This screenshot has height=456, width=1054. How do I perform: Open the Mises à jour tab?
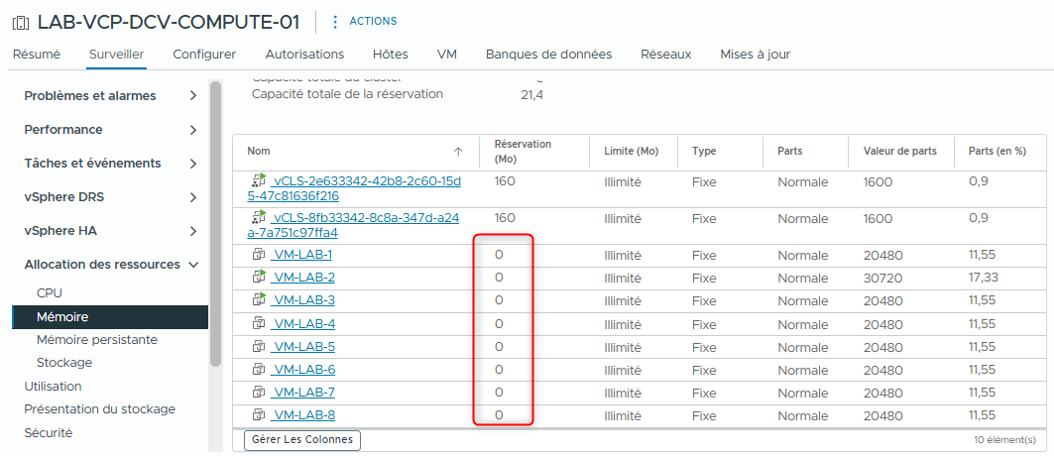pyautogui.click(x=755, y=55)
